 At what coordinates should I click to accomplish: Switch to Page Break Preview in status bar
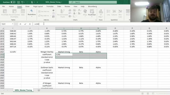(153, 93)
